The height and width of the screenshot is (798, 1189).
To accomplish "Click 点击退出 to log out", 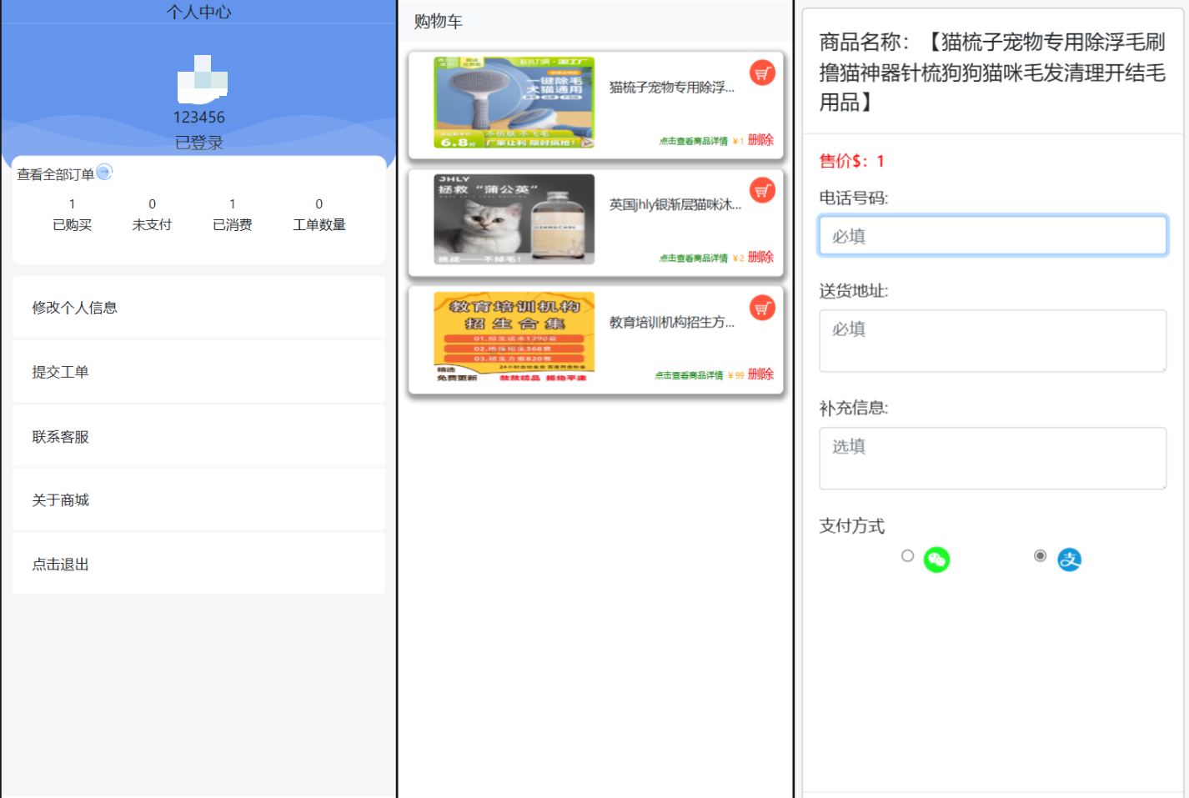I will (198, 565).
